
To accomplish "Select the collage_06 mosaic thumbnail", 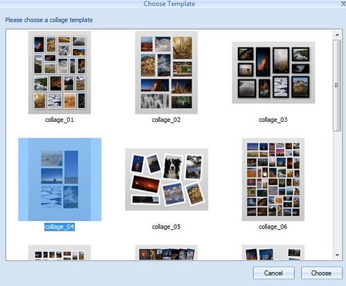I will coord(273,179).
